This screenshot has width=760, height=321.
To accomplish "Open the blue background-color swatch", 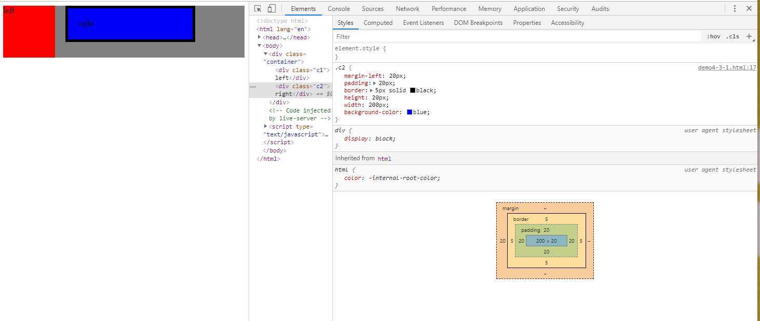I will (410, 112).
